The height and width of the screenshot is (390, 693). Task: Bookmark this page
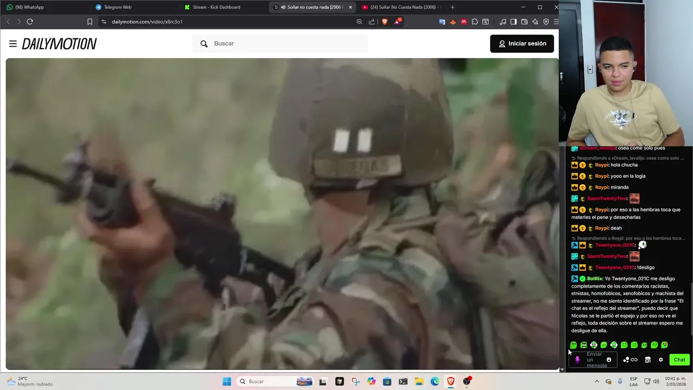pos(90,22)
